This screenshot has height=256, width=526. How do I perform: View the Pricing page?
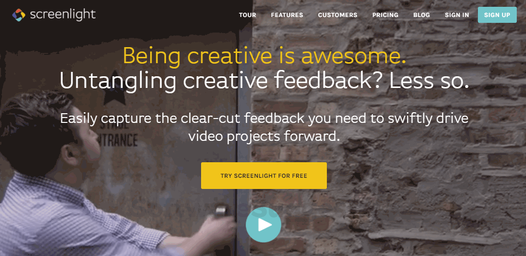pos(385,15)
